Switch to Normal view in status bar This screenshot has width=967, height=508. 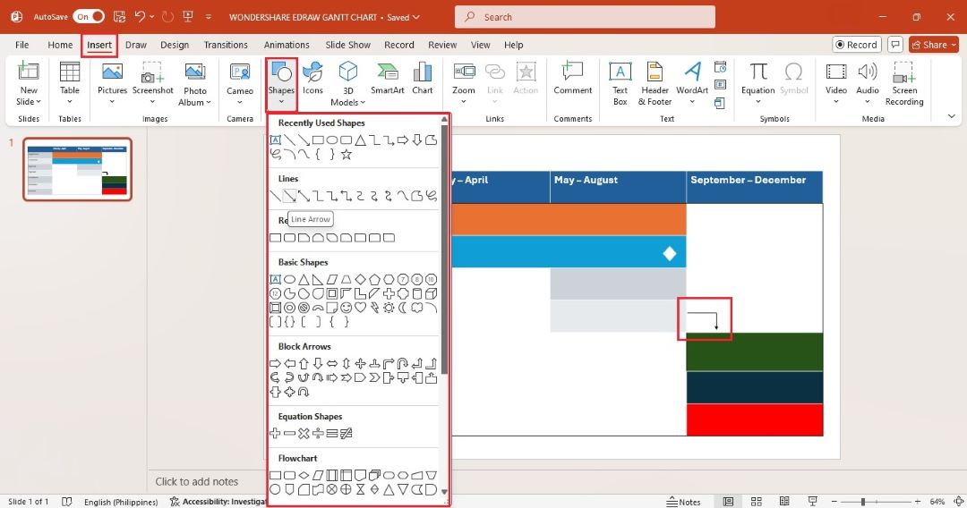click(x=728, y=501)
